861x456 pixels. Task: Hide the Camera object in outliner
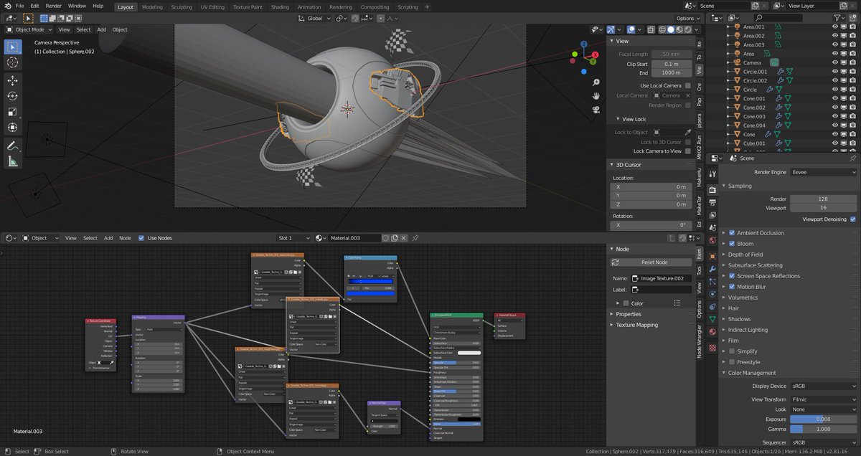click(835, 63)
